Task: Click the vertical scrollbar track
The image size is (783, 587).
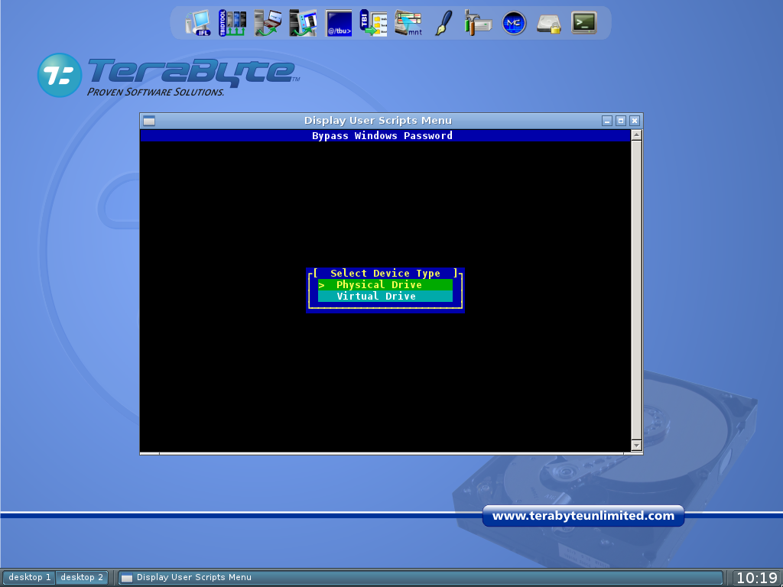Action: click(x=636, y=290)
